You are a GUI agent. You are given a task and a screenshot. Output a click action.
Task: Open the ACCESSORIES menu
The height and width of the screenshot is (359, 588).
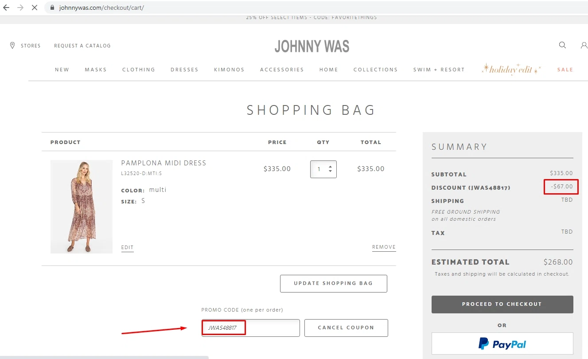tap(282, 70)
